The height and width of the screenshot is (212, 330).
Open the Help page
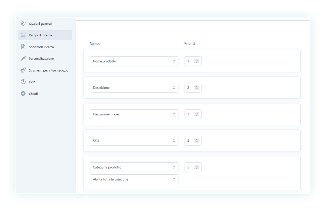click(x=32, y=82)
